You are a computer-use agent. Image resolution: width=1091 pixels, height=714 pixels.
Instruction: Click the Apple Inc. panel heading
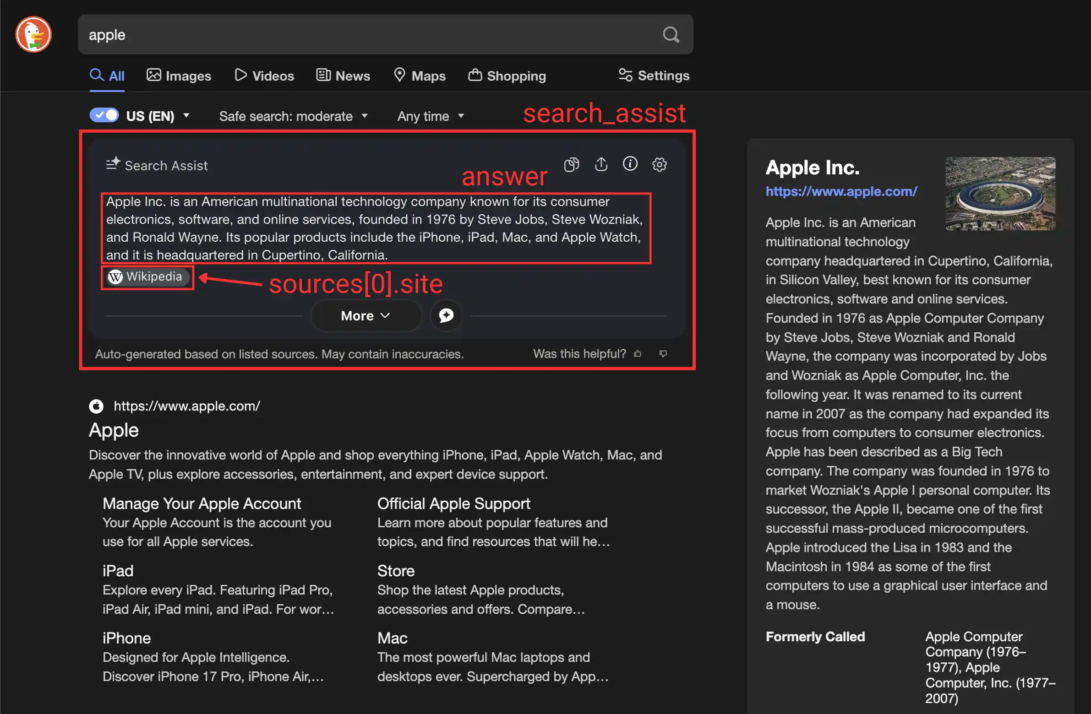click(x=813, y=168)
